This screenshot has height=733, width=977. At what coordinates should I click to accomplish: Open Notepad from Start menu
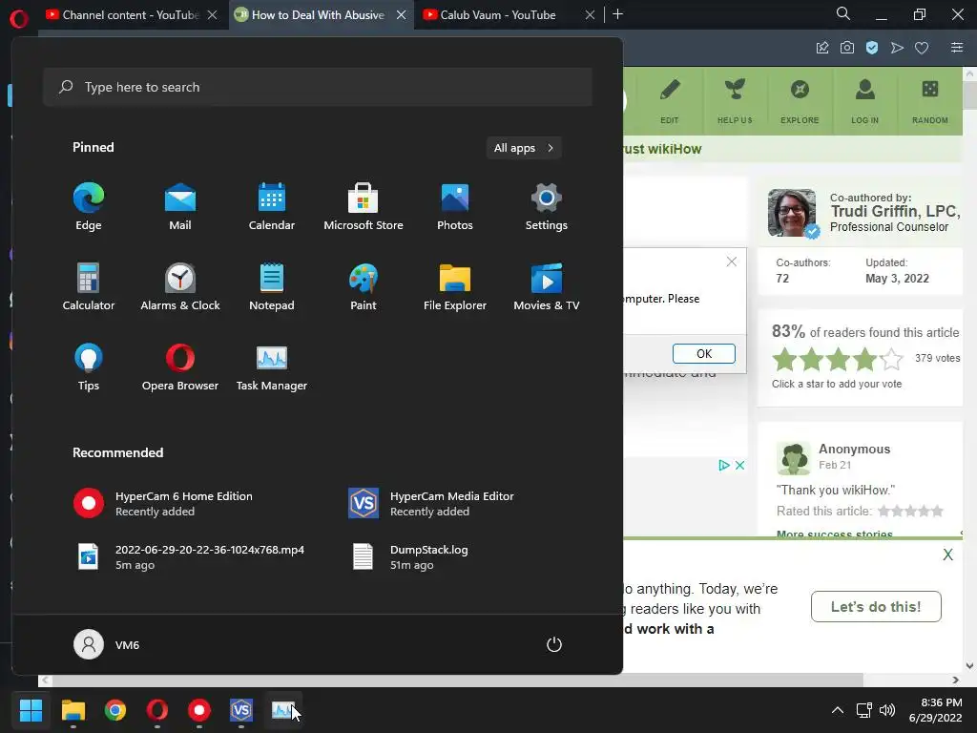(272, 286)
